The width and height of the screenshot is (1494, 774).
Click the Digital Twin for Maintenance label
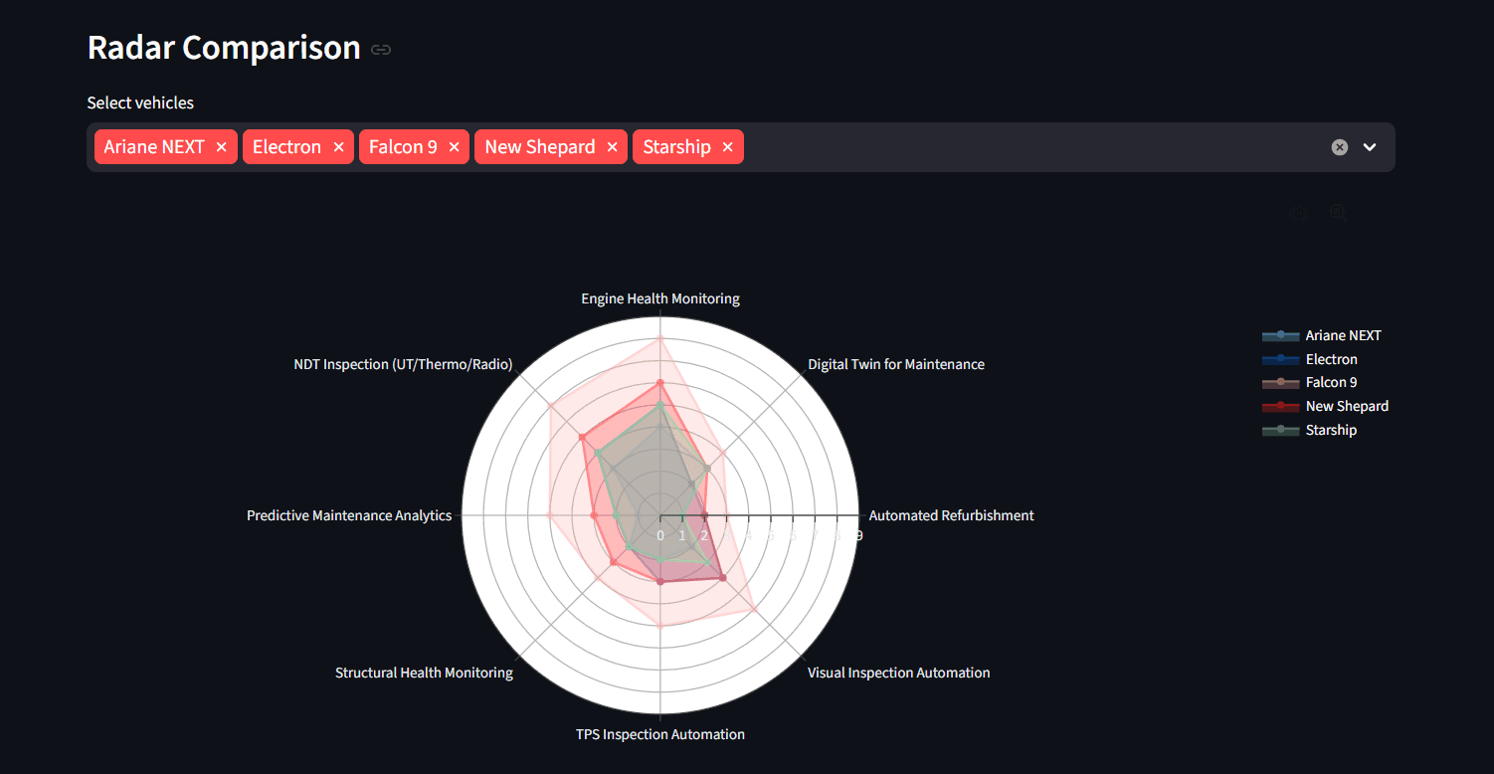click(896, 364)
